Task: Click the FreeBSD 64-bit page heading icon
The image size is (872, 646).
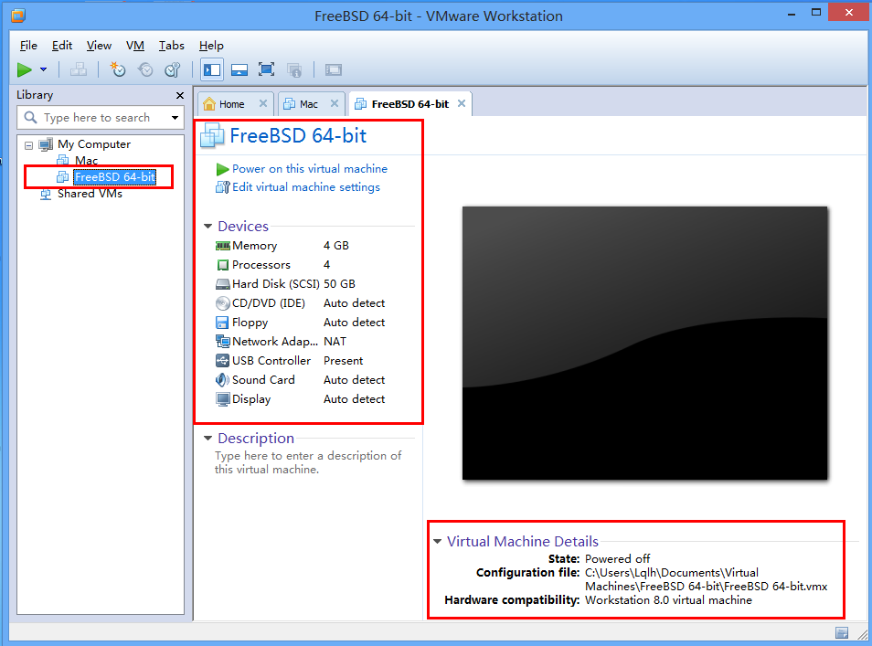Action: point(212,136)
